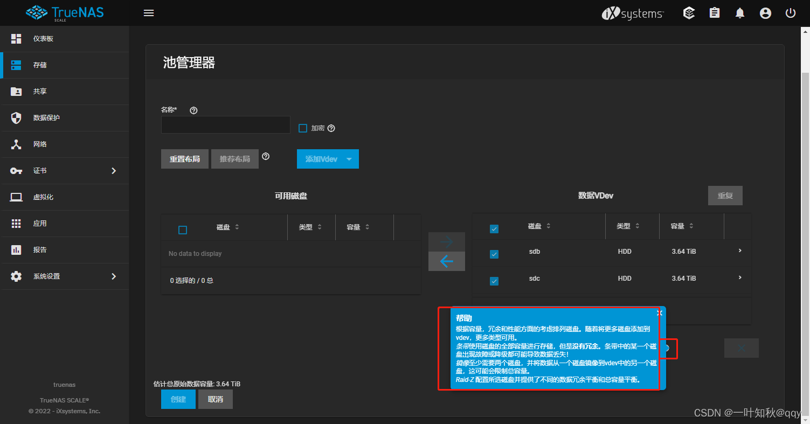Open the 虚拟化 virtualization menu item
This screenshot has height=424, width=810.
coord(65,197)
